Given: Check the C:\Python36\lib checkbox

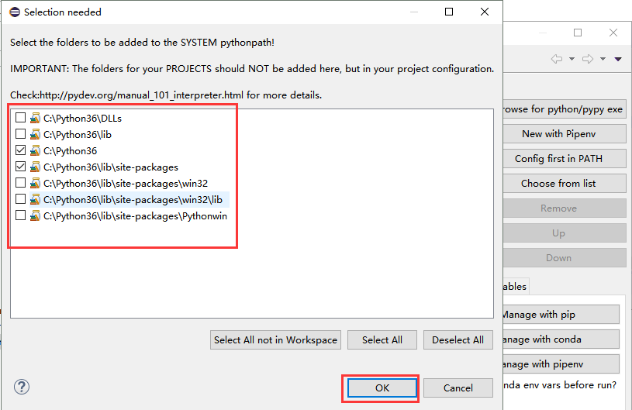Looking at the screenshot, I should (x=21, y=134).
